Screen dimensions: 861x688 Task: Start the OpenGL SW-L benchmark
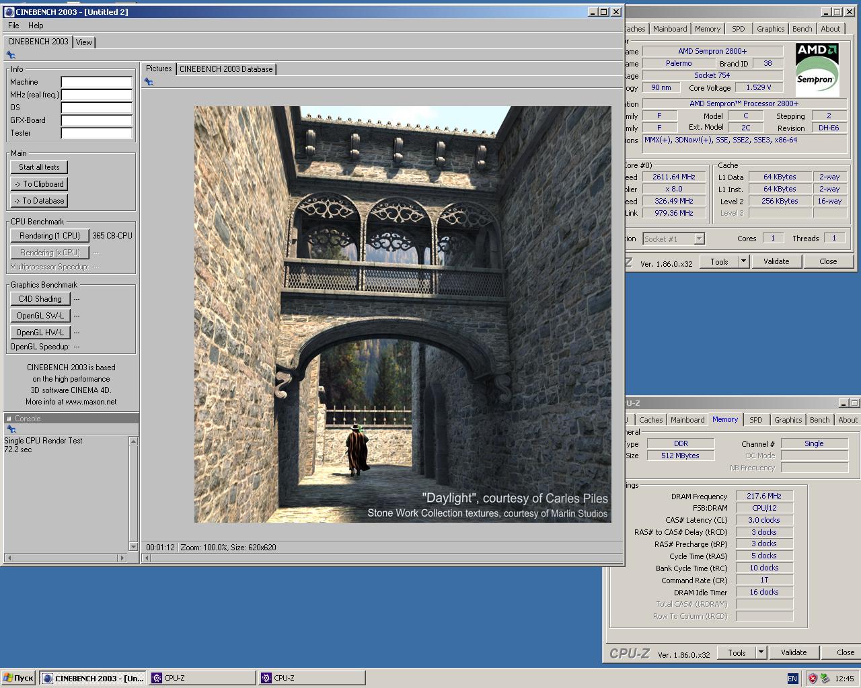point(40,316)
